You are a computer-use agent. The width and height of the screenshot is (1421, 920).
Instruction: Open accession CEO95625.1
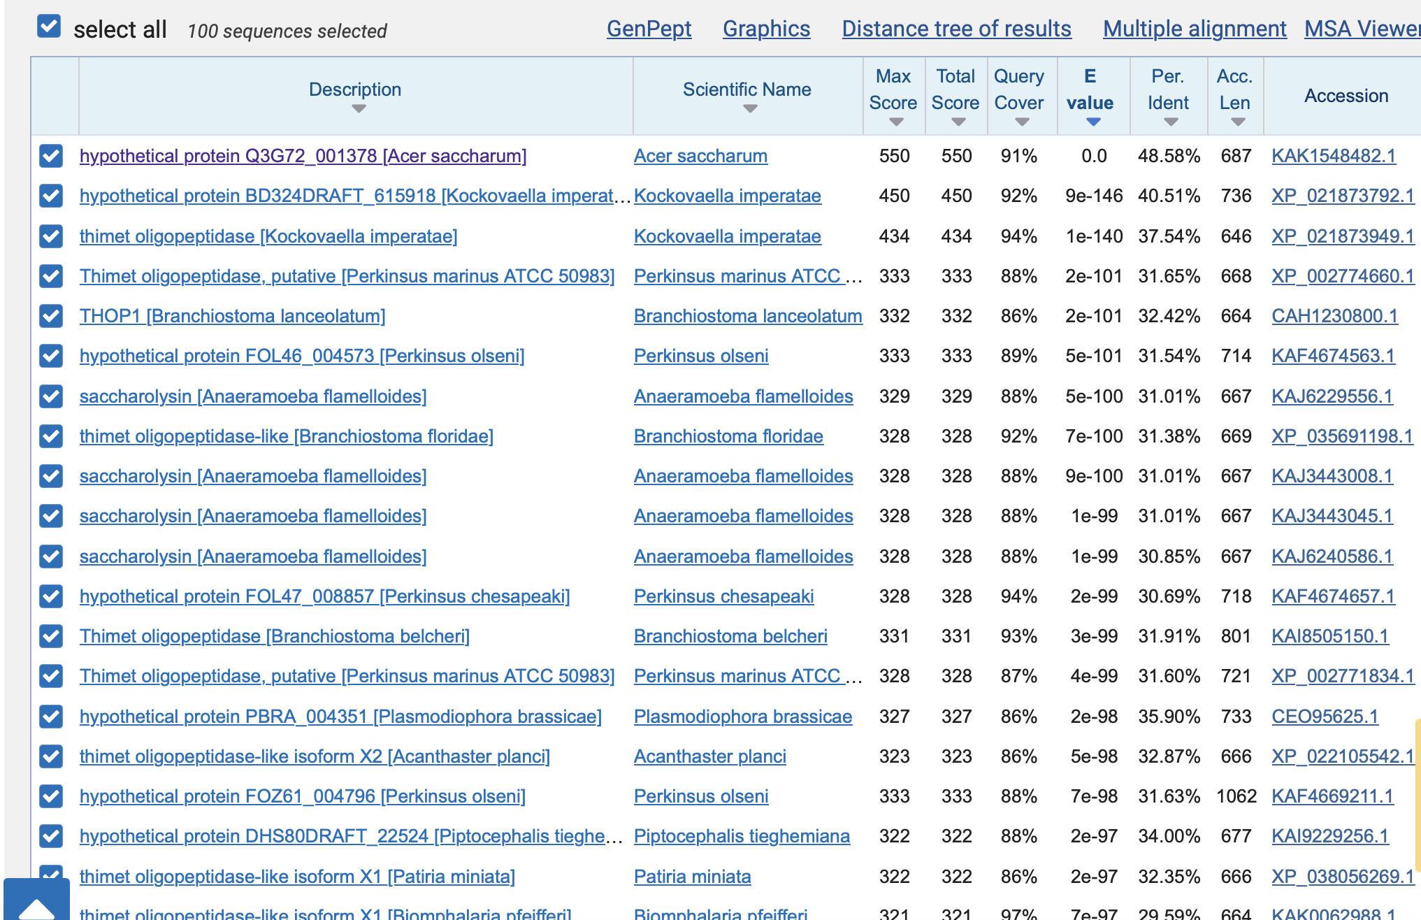[1325, 717]
